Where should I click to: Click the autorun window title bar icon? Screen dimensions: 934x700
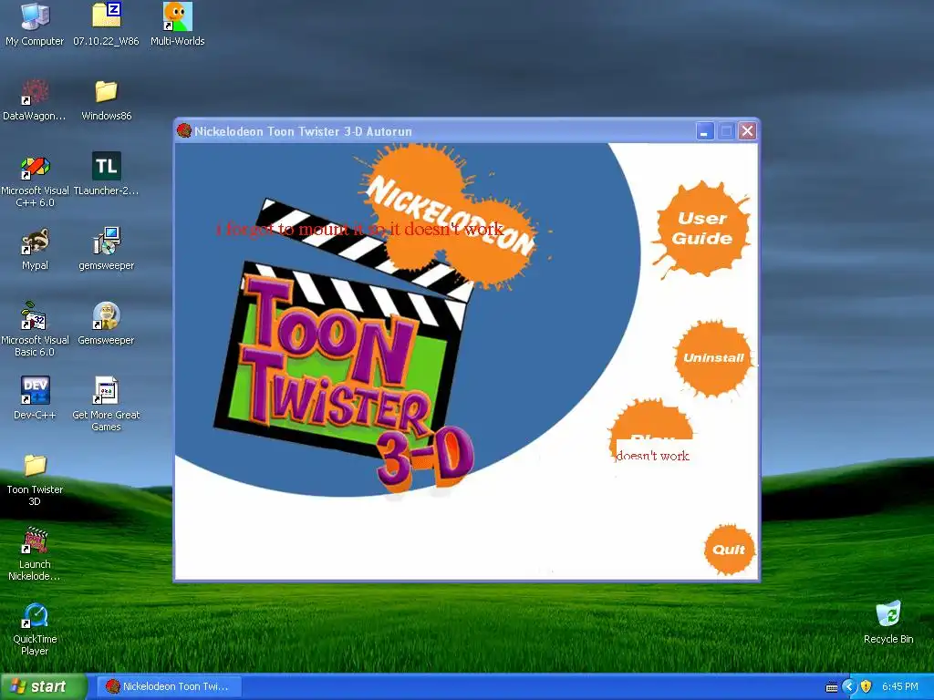(x=184, y=131)
